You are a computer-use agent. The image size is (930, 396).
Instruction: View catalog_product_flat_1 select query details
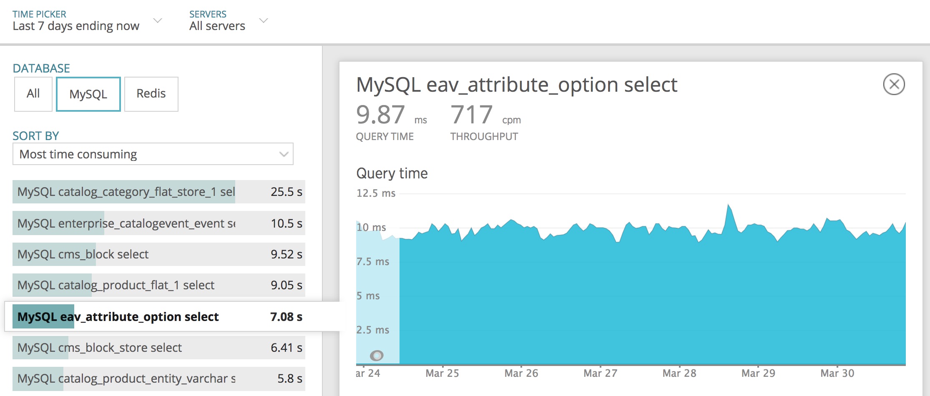coord(158,285)
